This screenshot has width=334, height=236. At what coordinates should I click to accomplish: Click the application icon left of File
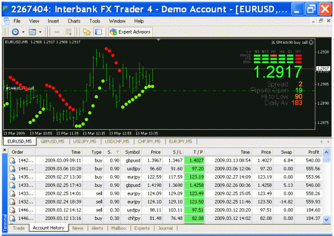[x=6, y=21]
